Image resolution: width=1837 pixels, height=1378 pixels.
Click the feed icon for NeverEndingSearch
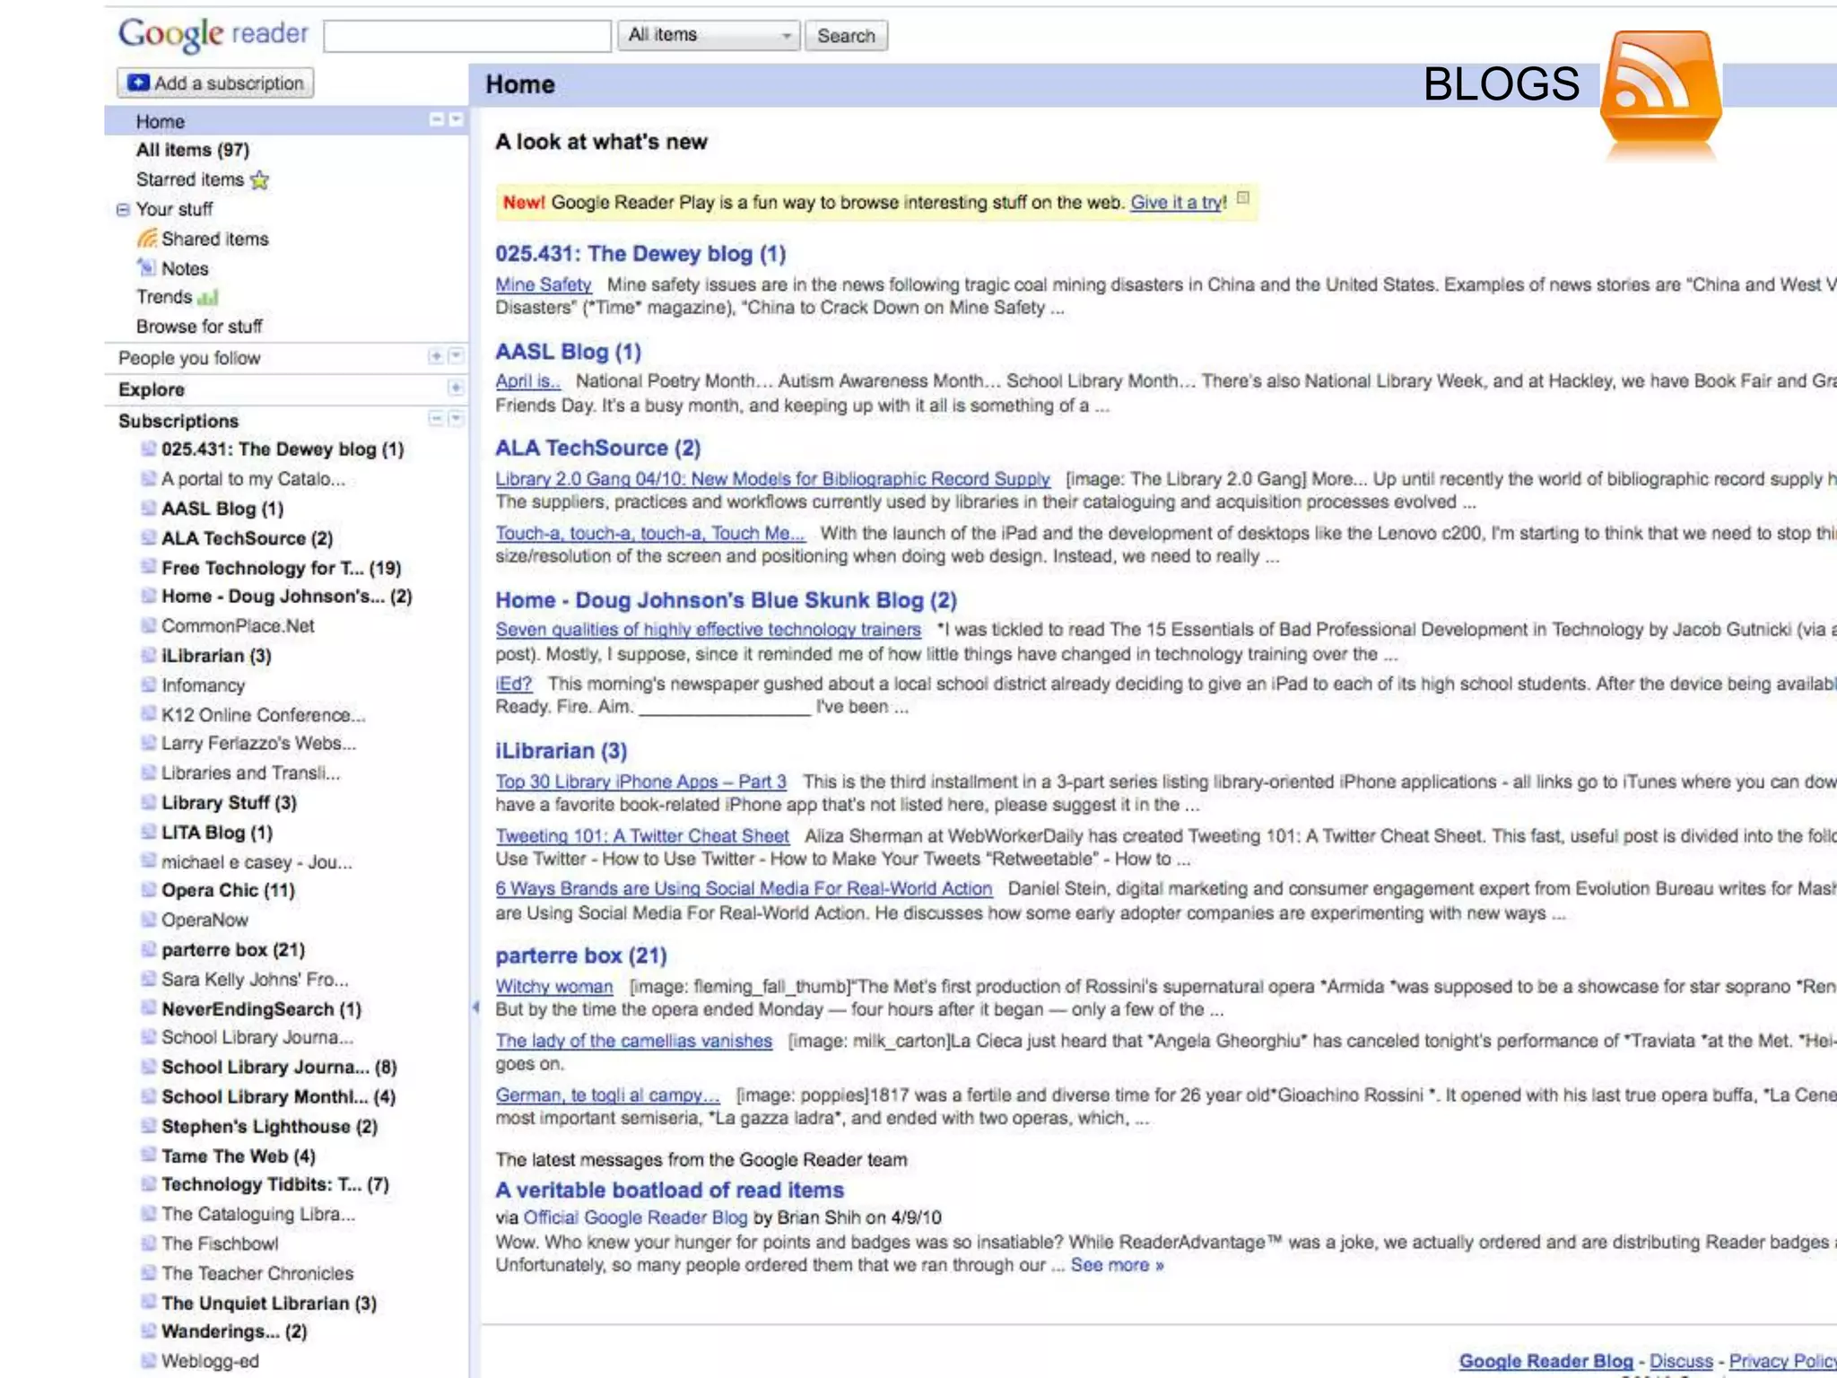tap(149, 1008)
